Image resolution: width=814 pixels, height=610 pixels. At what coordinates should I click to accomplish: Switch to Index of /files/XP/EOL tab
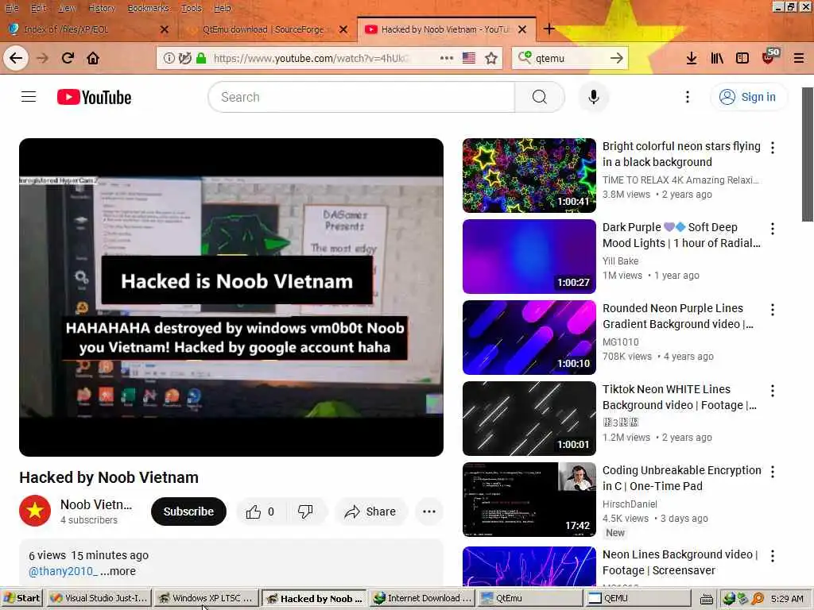[x=88, y=29]
